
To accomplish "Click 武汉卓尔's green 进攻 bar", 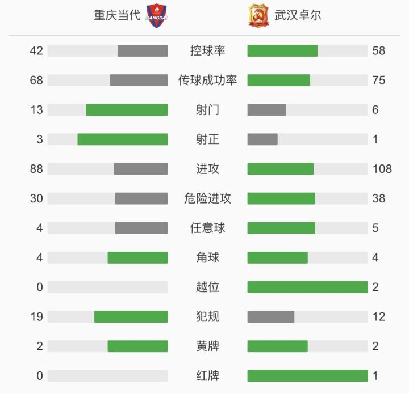I will click(x=281, y=169).
